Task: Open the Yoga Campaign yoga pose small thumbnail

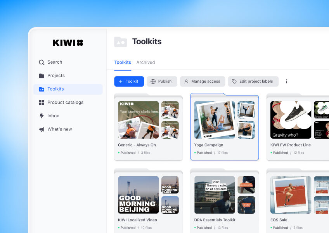Action: point(246,110)
